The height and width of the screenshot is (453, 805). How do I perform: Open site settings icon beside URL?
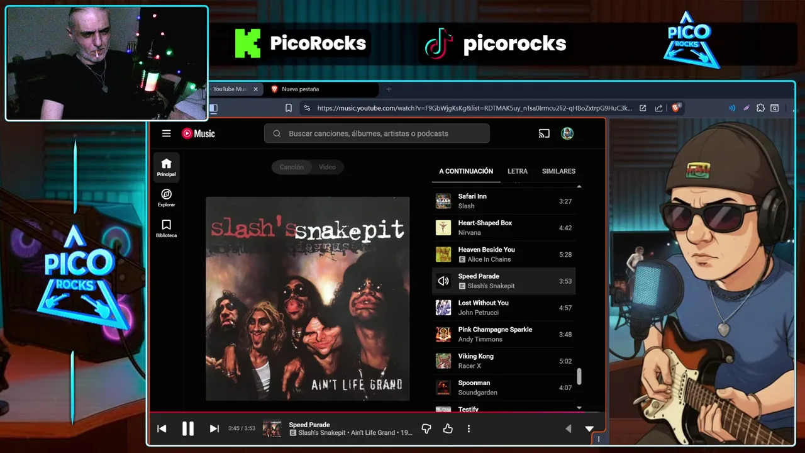coord(307,108)
